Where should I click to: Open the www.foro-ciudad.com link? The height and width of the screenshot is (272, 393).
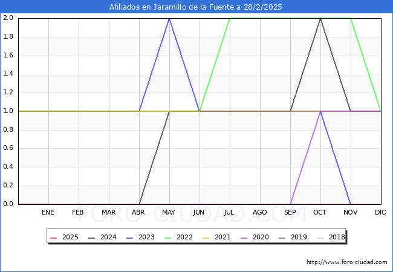tap(347, 262)
